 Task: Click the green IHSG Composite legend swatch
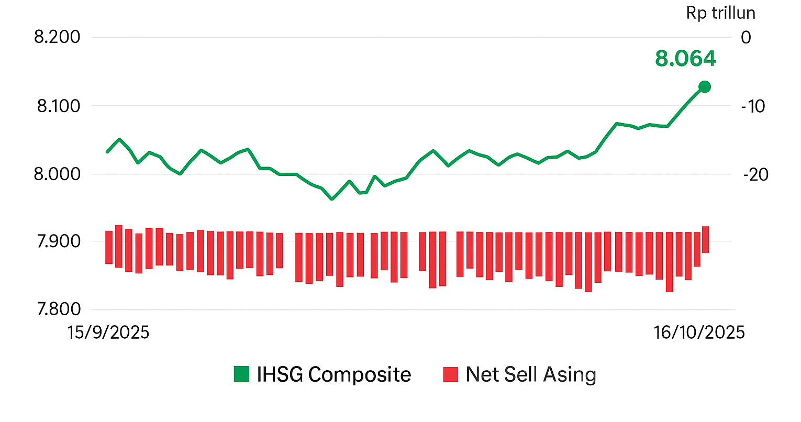(242, 374)
